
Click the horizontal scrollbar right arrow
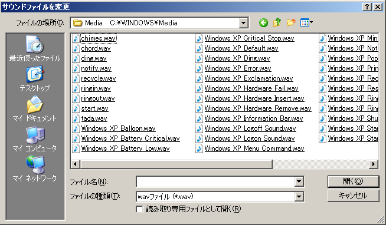coord(374,164)
